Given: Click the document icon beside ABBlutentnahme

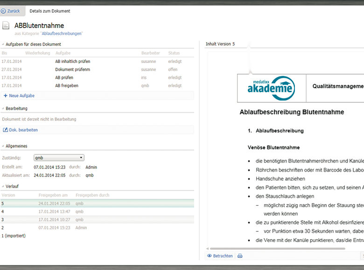Looking at the screenshot, I should click(x=6, y=26).
